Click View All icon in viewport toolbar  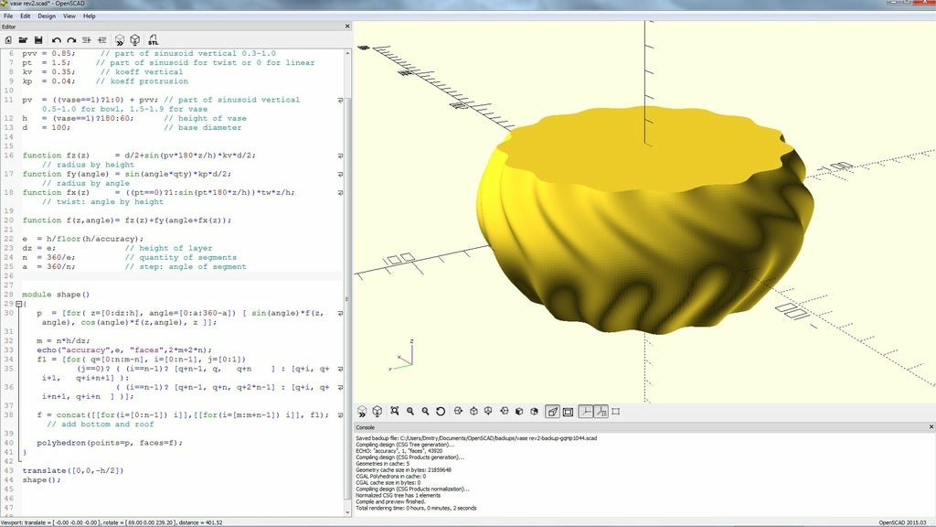pyautogui.click(x=394, y=412)
